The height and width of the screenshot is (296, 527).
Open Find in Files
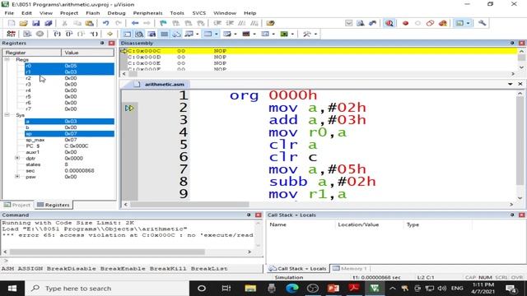tap(270, 23)
